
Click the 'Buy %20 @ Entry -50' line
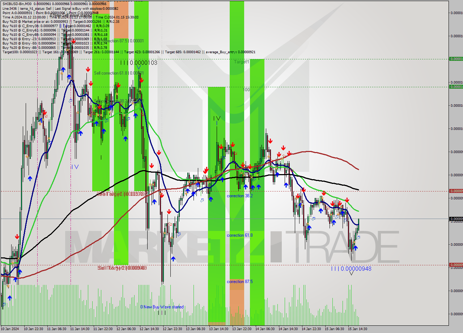click(55, 43)
